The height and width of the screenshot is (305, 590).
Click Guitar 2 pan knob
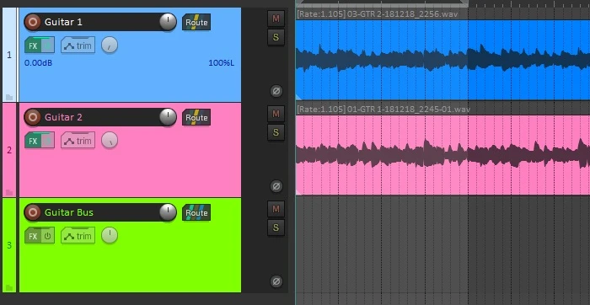click(x=110, y=141)
